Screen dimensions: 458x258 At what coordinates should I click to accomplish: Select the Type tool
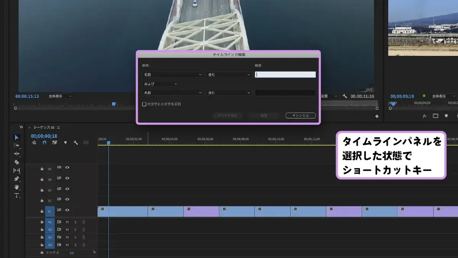[x=16, y=195]
